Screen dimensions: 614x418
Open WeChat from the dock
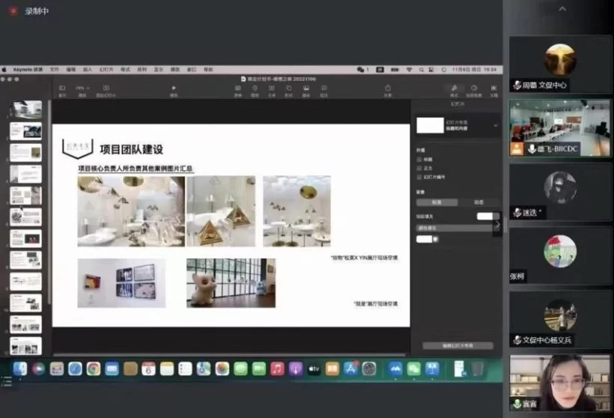point(413,369)
